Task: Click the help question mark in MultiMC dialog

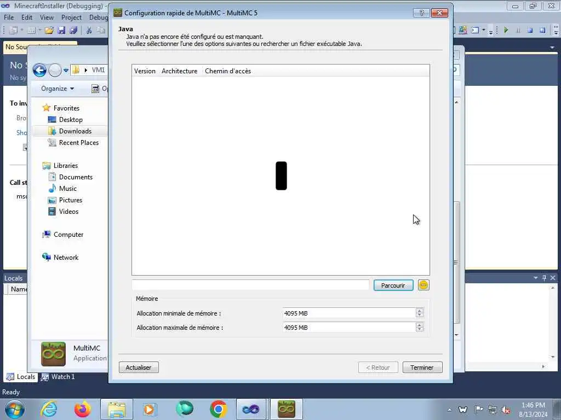Action: [421, 13]
